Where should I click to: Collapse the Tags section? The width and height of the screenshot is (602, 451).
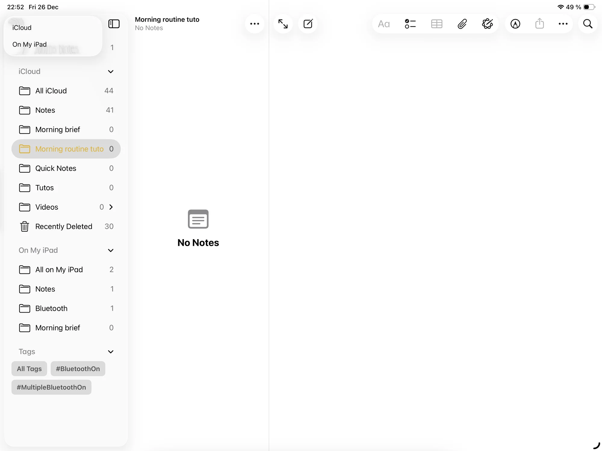pos(110,352)
